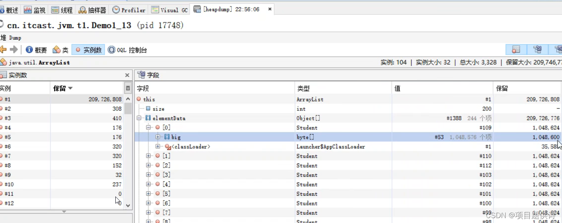
Task: Select instance #6 in the list
Action: tap(62, 146)
